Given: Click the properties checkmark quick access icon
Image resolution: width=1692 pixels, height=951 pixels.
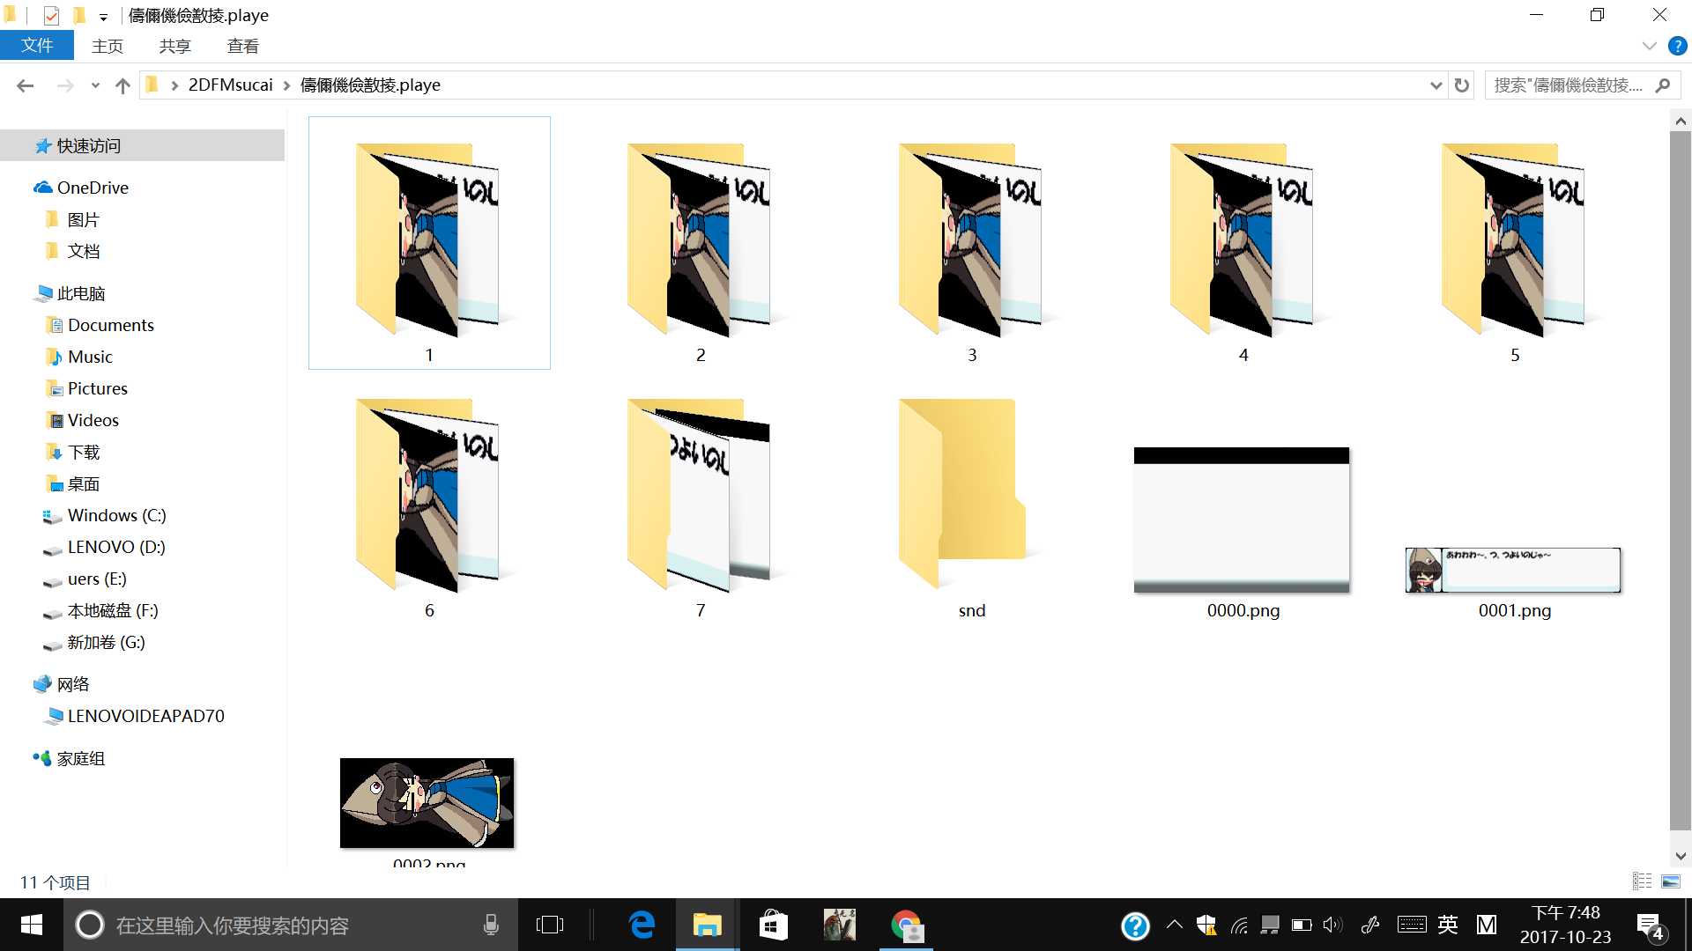Looking at the screenshot, I should coord(51,15).
